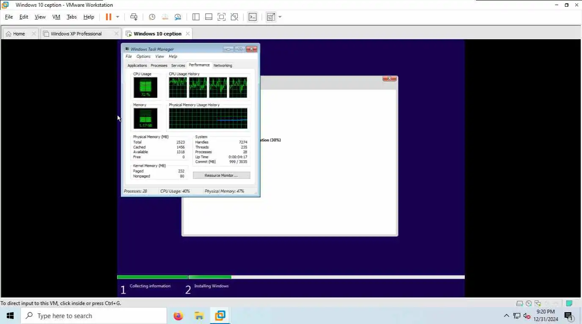Open Task Manager File menu
582x324 pixels.
coord(129,57)
